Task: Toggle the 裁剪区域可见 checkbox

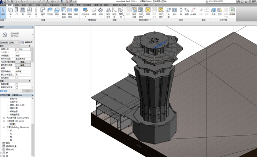Action: pyautogui.click(x=17, y=88)
